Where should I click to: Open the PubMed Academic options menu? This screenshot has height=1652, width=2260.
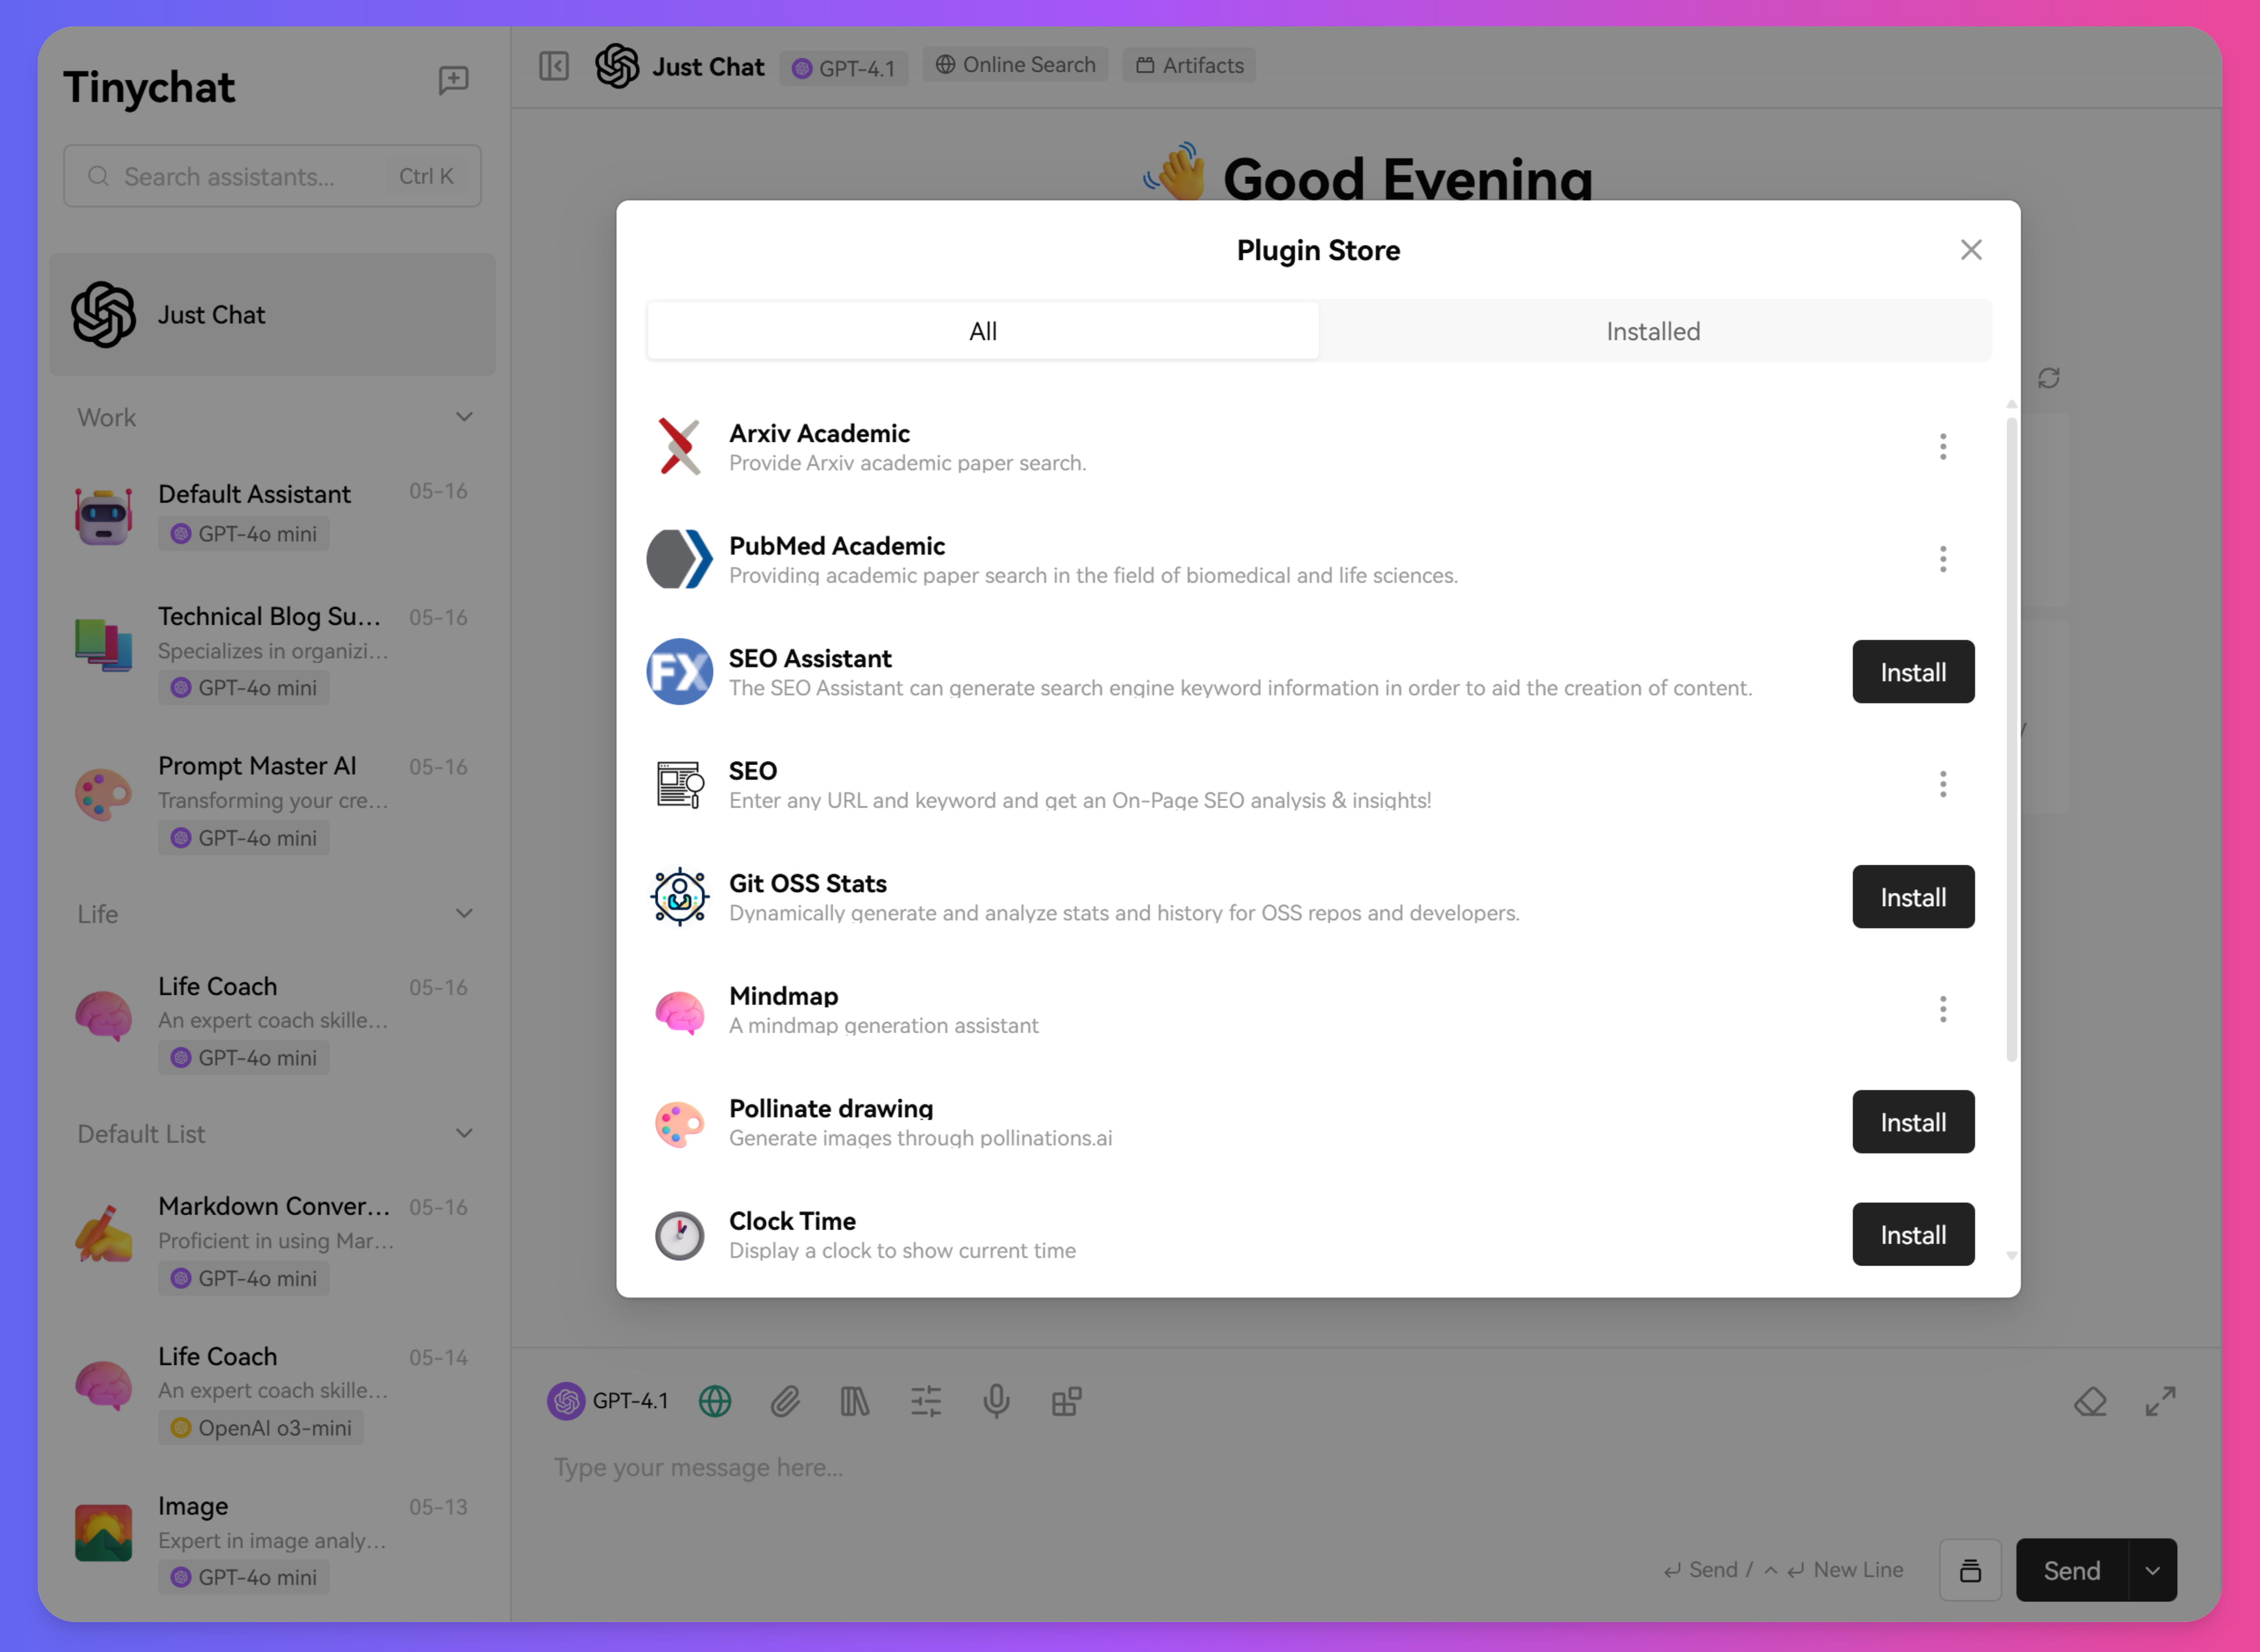coord(1942,559)
